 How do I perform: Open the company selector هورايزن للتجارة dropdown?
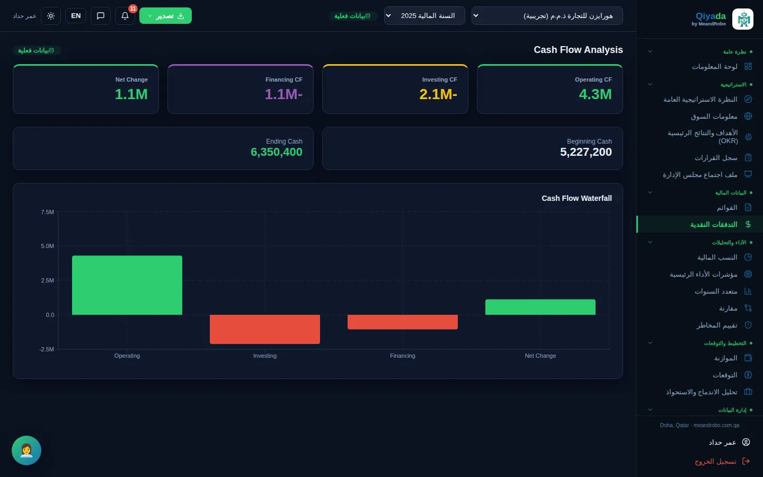click(547, 16)
